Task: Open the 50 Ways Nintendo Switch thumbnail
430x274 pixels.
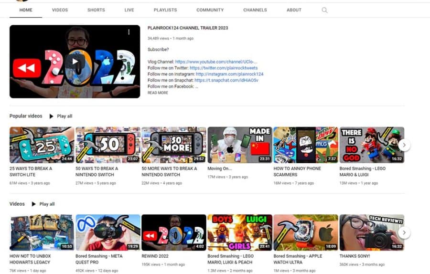Action: click(108, 145)
